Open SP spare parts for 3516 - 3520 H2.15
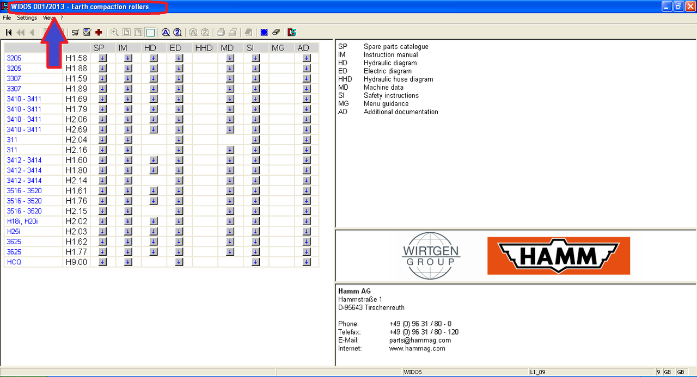Image resolution: width=697 pixels, height=377 pixels. (102, 211)
